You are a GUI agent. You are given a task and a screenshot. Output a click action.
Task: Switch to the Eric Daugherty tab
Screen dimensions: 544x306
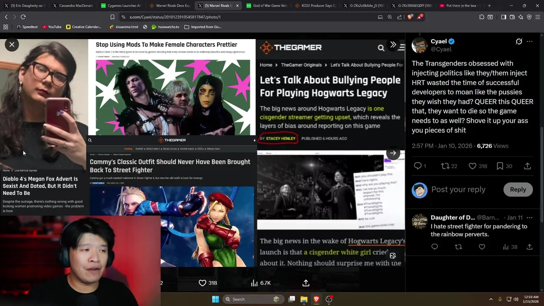tap(25, 6)
